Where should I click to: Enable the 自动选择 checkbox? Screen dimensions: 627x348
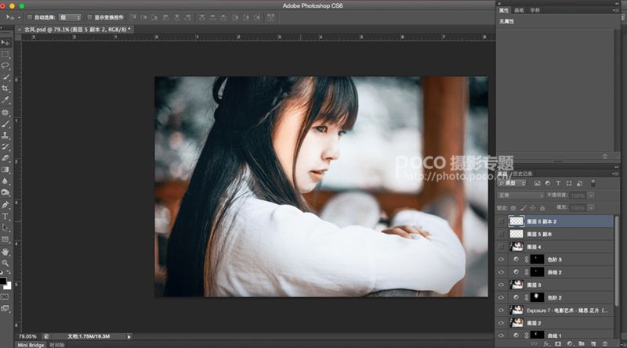pyautogui.click(x=29, y=17)
